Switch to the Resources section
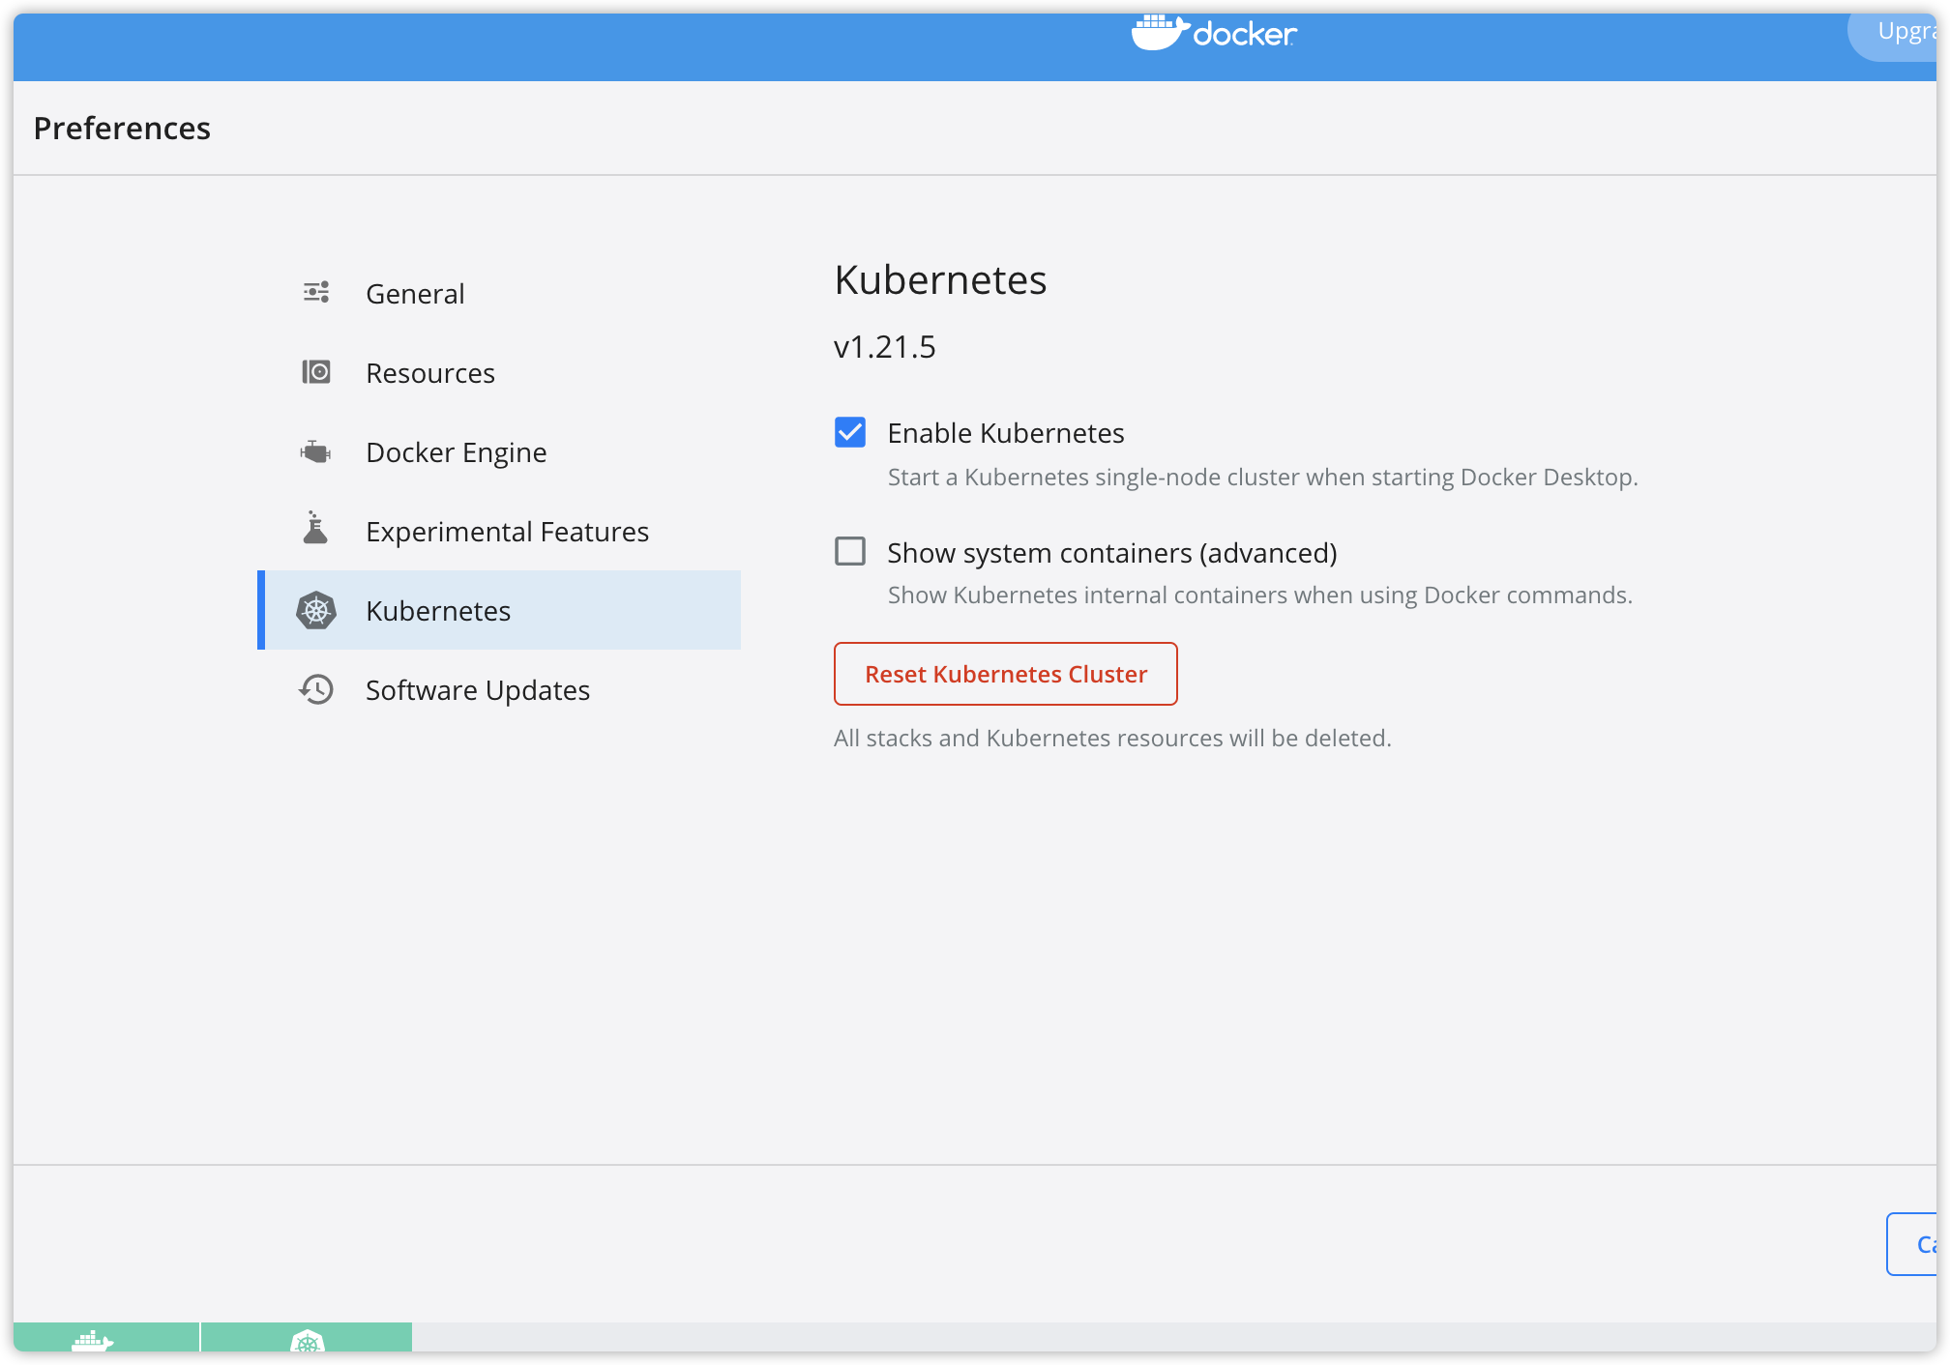 429,373
